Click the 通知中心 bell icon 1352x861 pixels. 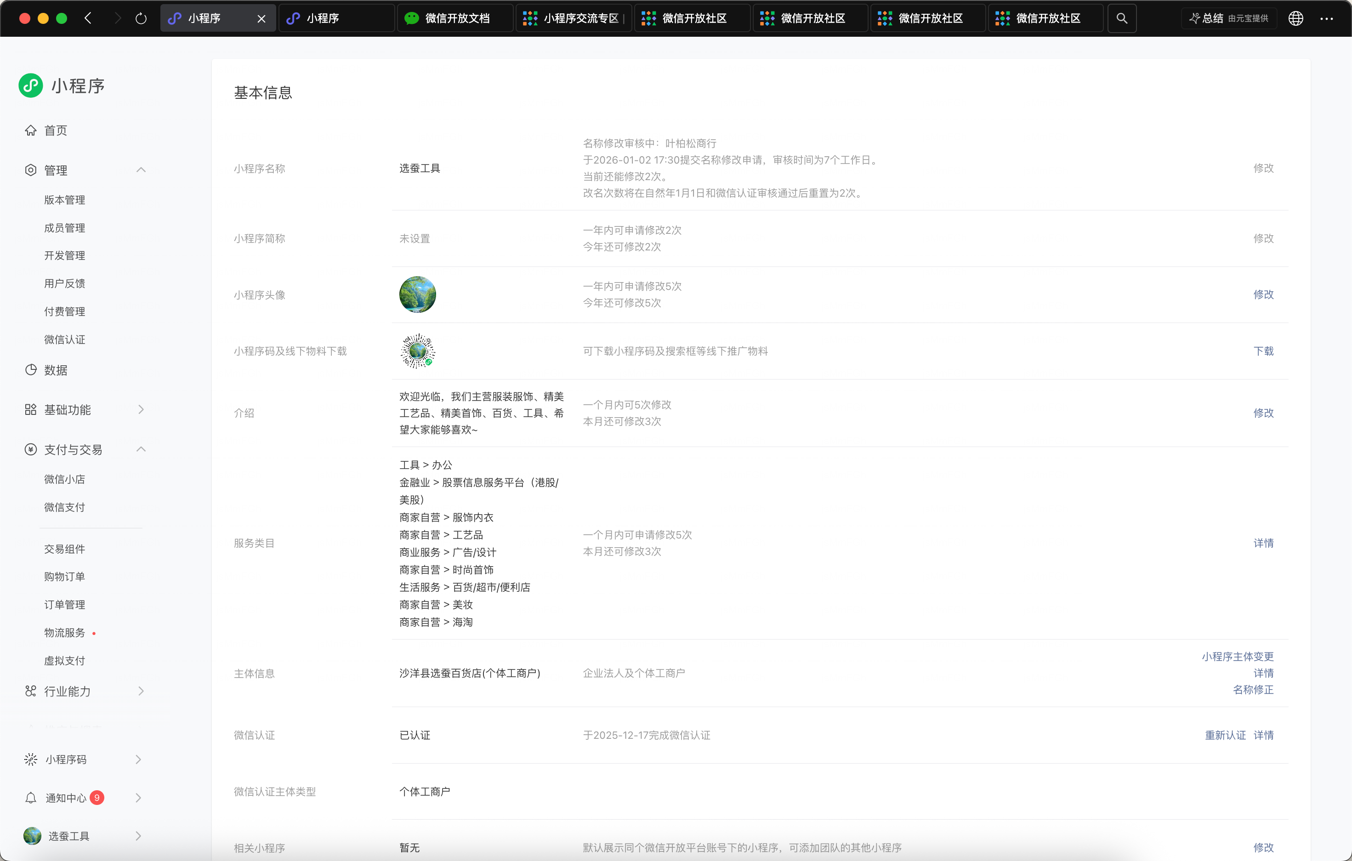tap(31, 798)
